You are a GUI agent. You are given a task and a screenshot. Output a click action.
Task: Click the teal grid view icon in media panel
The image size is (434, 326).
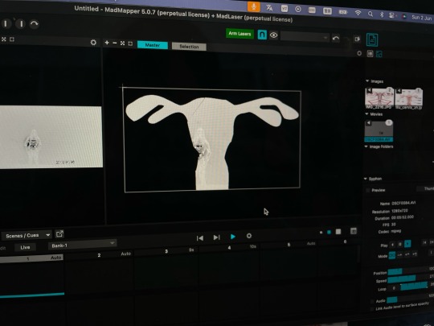(x=379, y=54)
